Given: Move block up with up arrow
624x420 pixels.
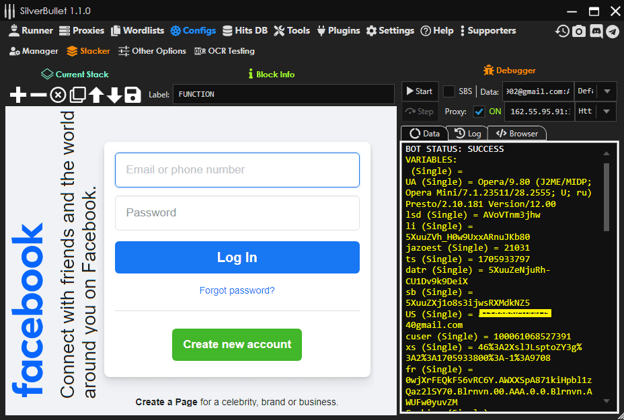Looking at the screenshot, I should pyautogui.click(x=96, y=95).
